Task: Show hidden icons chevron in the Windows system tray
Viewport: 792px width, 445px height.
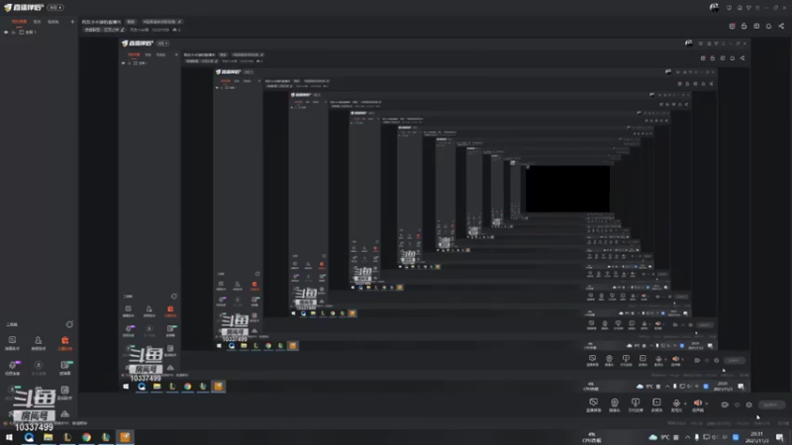Action: pyautogui.click(x=687, y=437)
